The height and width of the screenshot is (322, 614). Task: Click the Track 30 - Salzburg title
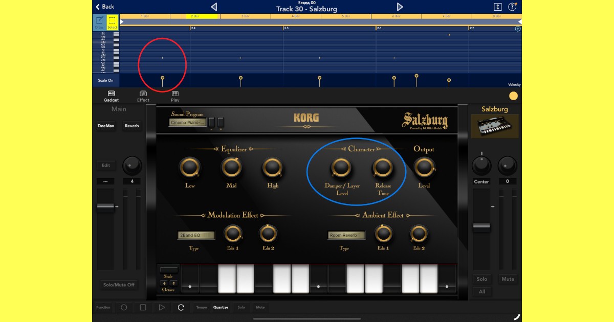tap(307, 9)
